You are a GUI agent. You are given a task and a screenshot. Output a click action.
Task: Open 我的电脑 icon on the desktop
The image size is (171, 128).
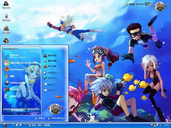pos(6,17)
